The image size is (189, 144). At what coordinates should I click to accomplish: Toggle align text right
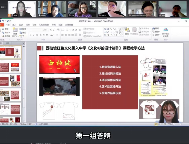(69, 35)
